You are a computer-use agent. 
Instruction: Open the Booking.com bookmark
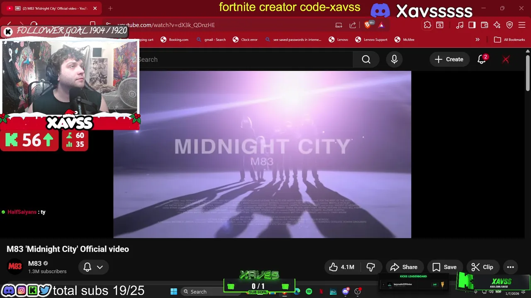tap(175, 40)
